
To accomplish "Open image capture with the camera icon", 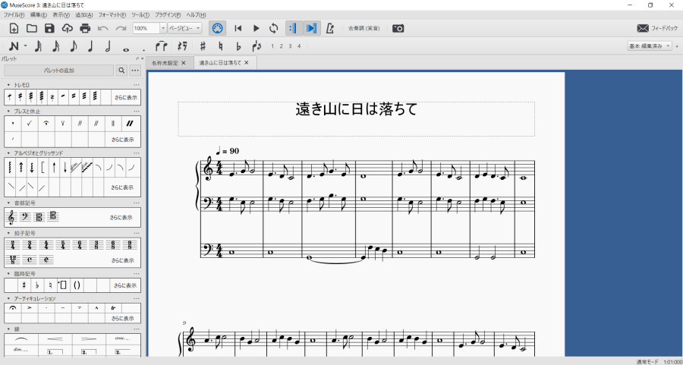I will click(x=398, y=28).
